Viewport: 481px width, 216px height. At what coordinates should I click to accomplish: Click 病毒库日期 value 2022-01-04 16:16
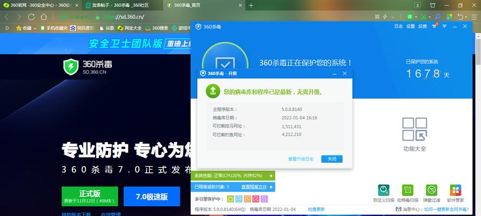[x=299, y=118]
